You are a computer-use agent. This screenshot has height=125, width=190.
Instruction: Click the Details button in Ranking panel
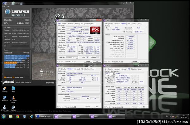pos(28,53)
